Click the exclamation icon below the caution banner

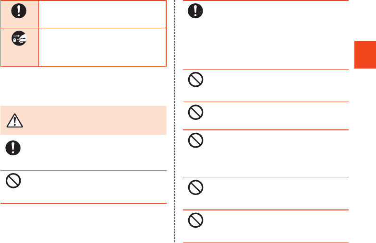click(14, 148)
